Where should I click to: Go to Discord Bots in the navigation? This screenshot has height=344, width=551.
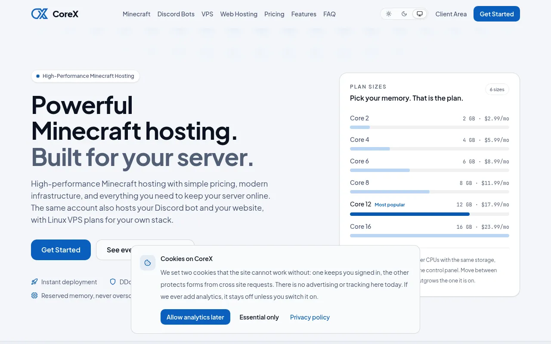click(x=176, y=14)
